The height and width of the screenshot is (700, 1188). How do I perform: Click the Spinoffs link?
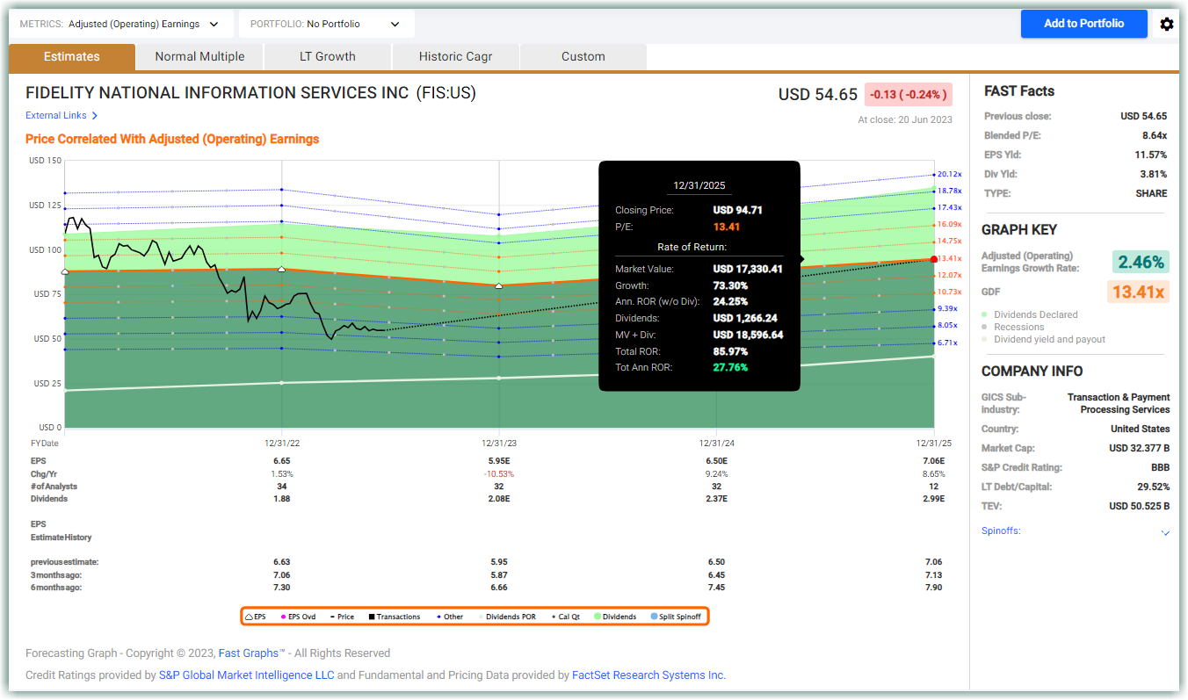click(1001, 530)
